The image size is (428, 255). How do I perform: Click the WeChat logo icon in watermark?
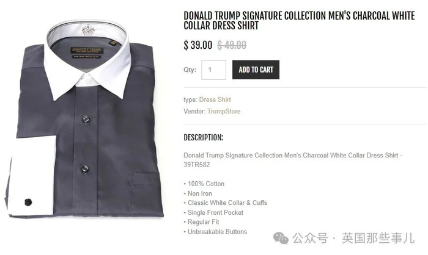tap(281, 239)
